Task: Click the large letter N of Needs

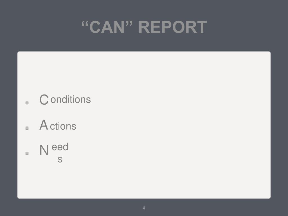Action: pyautogui.click(x=44, y=150)
